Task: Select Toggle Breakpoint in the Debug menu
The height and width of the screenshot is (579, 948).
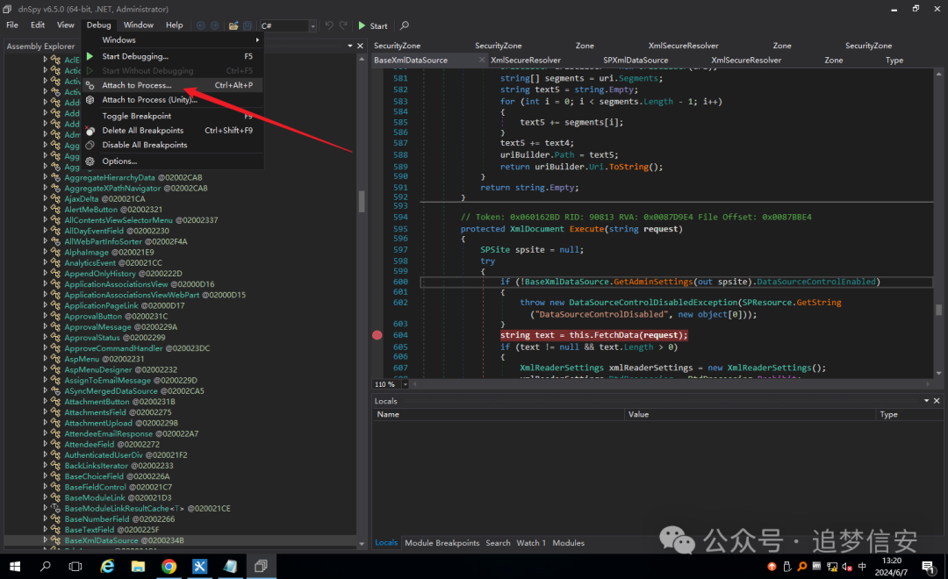Action: [x=136, y=116]
